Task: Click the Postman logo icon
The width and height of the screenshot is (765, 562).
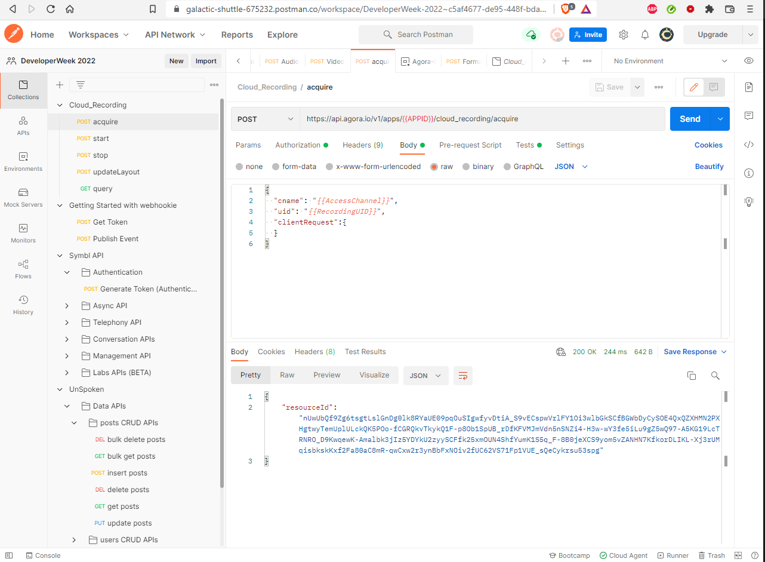Action: pyautogui.click(x=13, y=34)
